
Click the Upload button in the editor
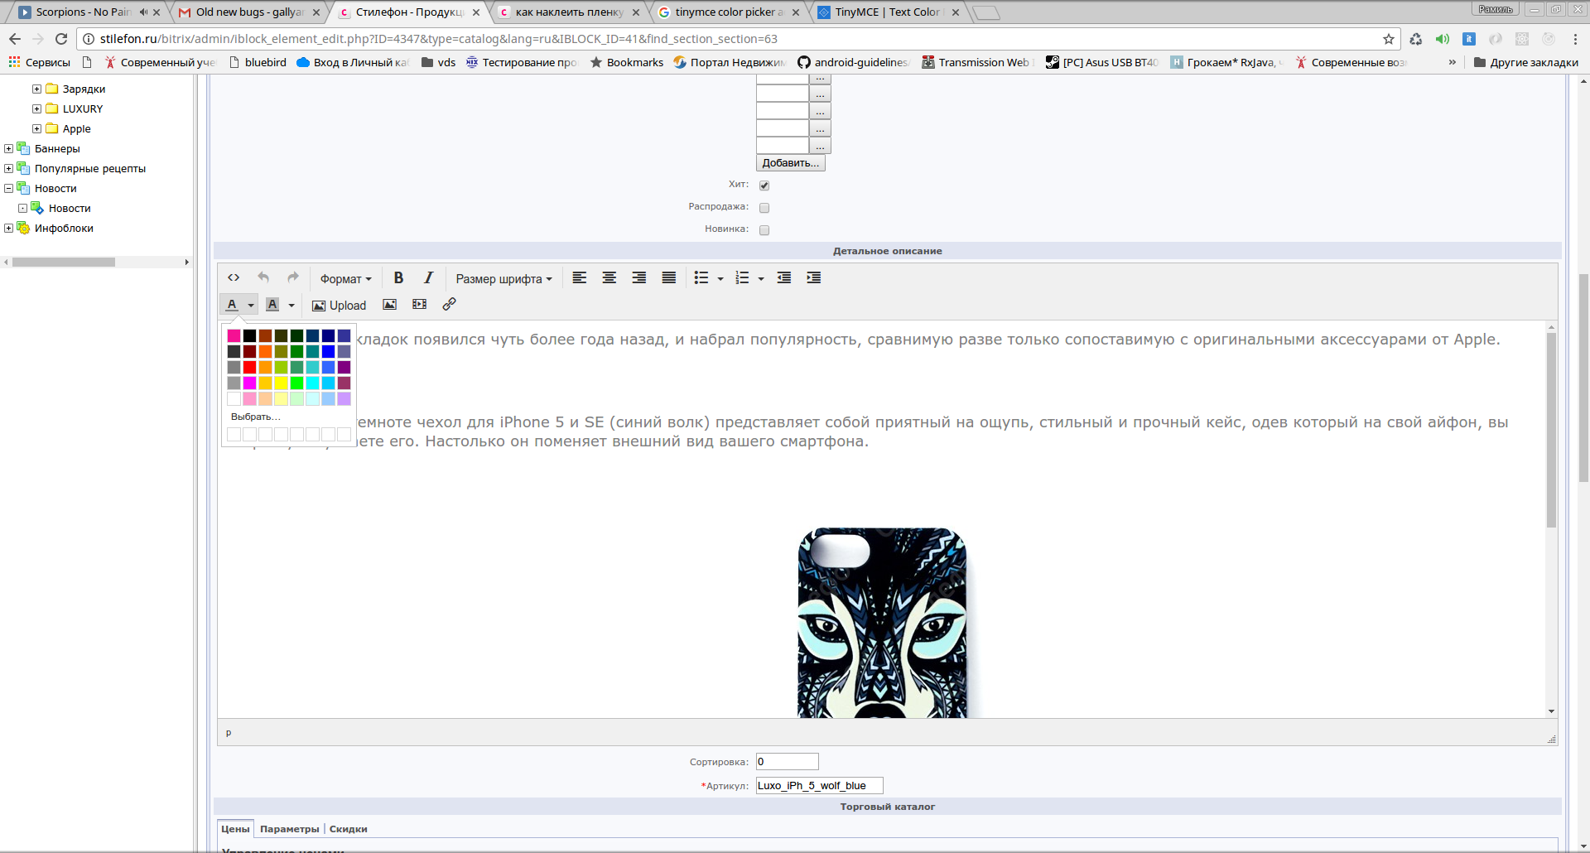[339, 306]
